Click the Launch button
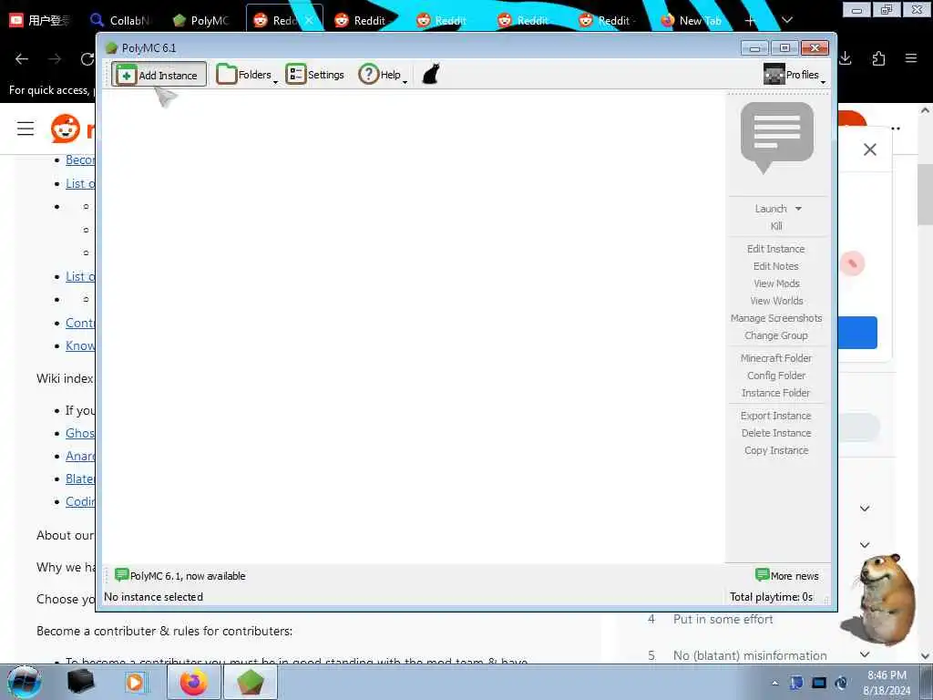This screenshot has height=700, width=933. tap(771, 209)
